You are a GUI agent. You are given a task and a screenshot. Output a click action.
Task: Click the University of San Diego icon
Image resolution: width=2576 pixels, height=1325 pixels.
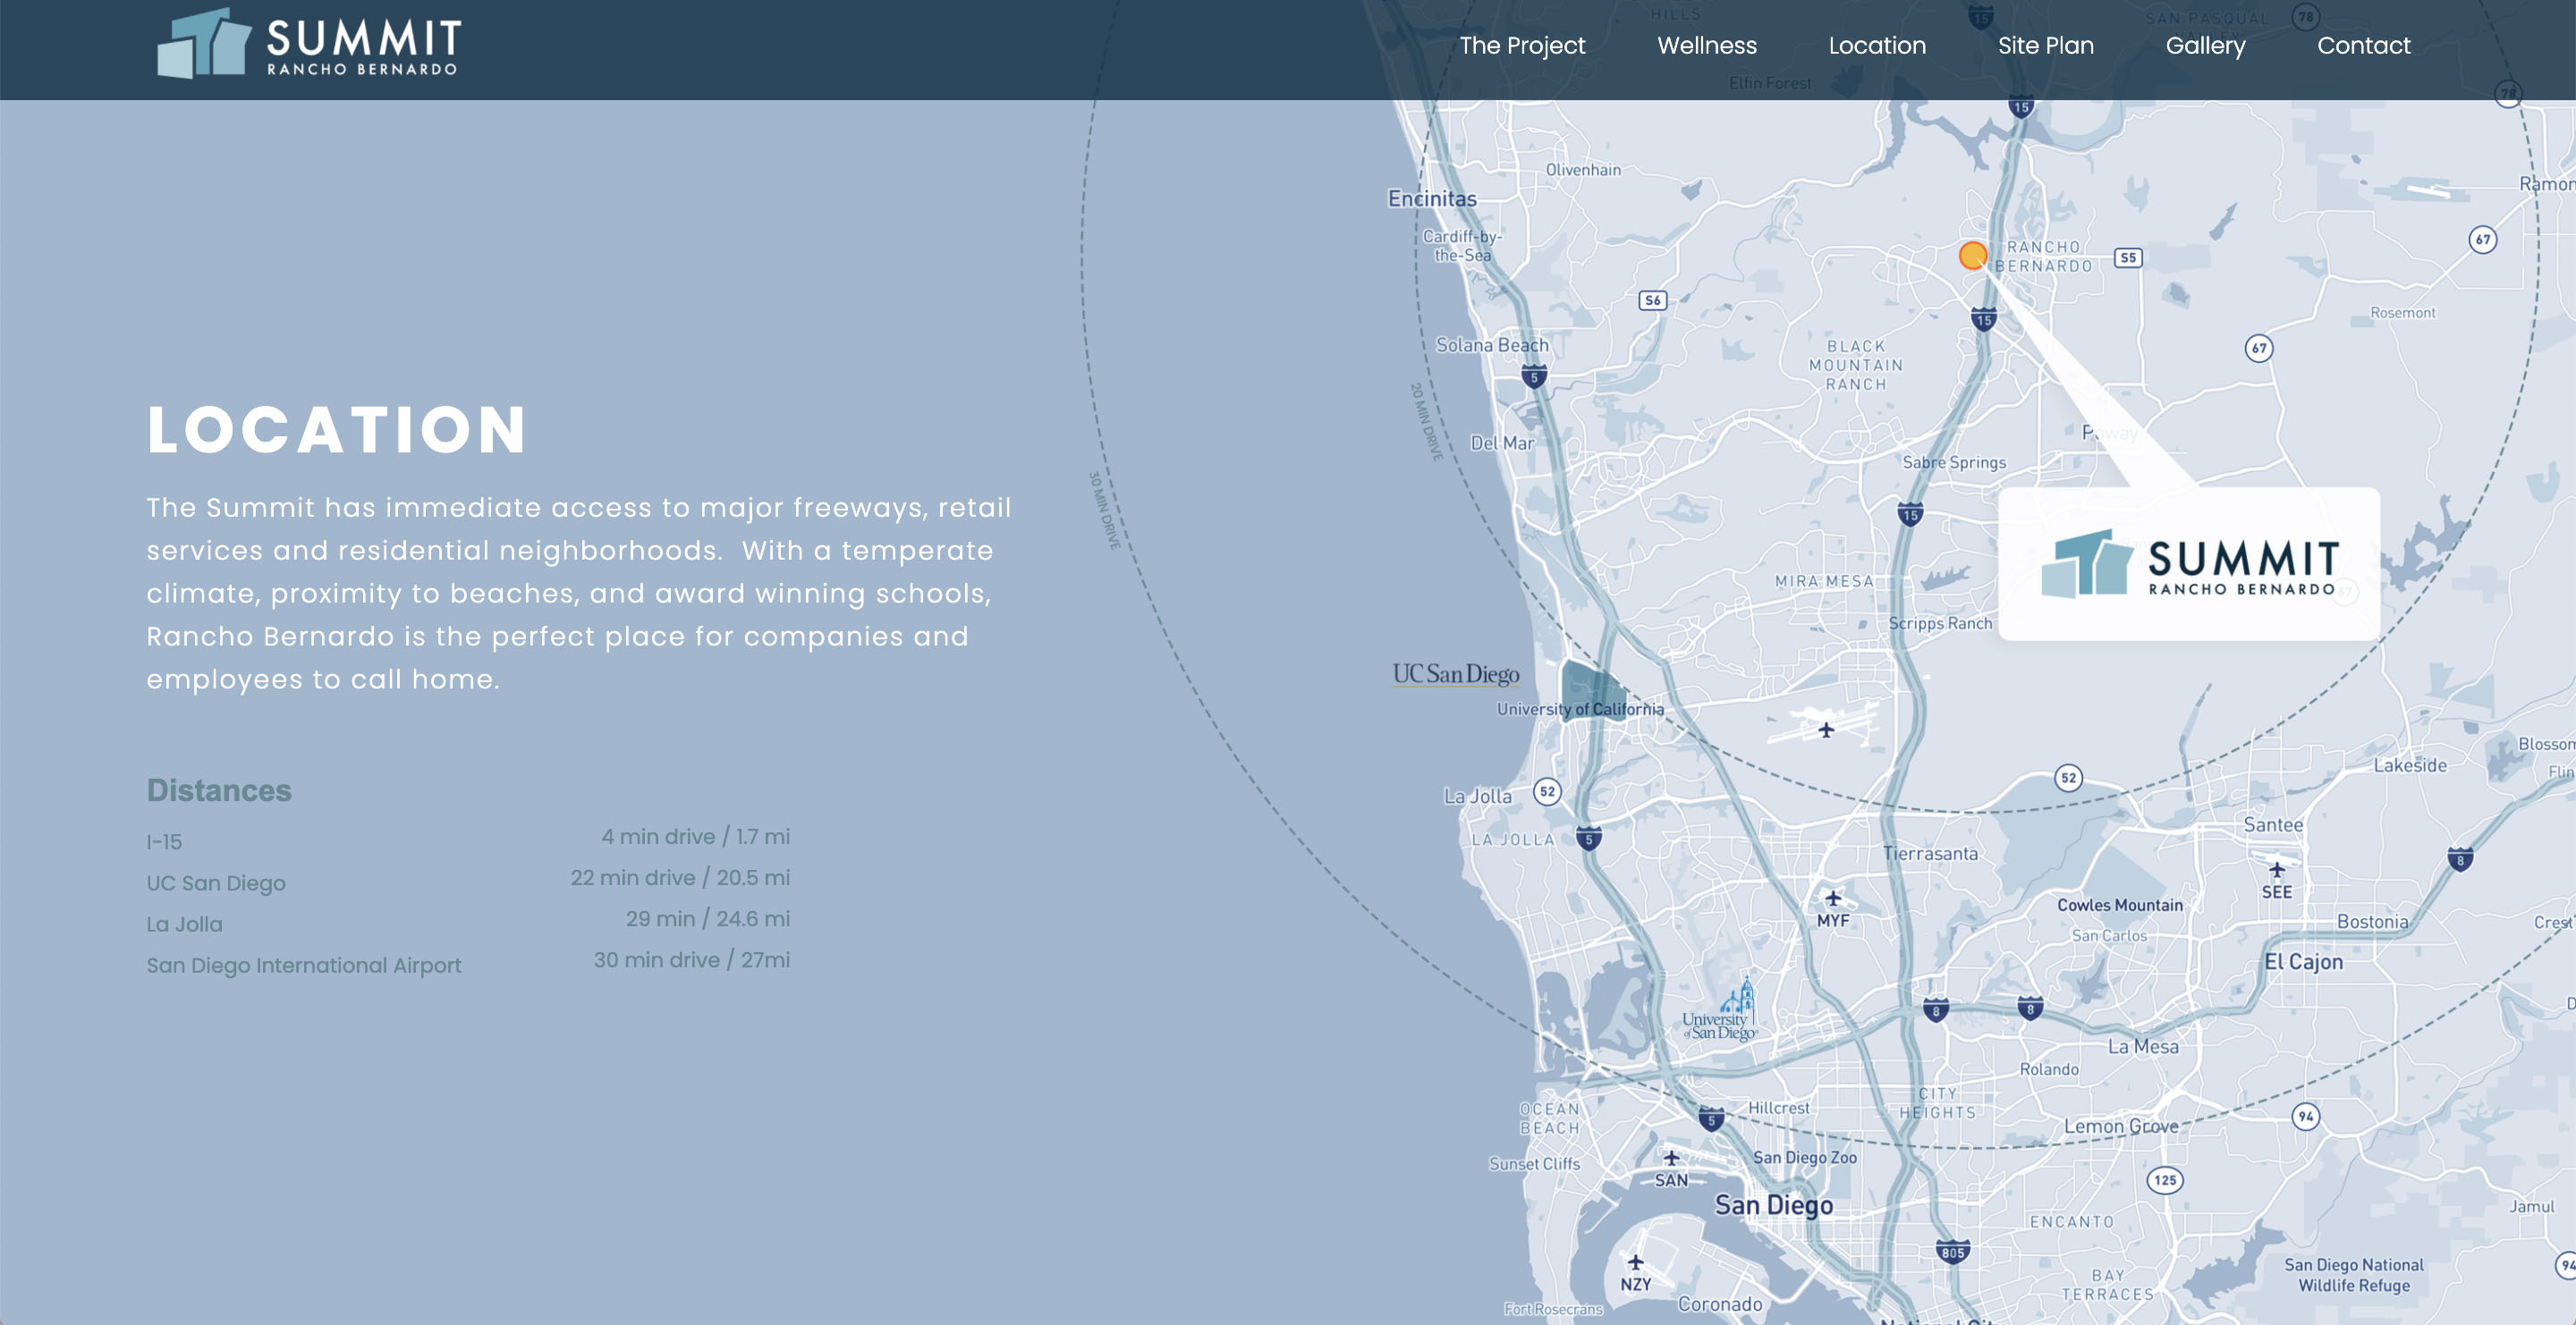[x=1721, y=1009]
